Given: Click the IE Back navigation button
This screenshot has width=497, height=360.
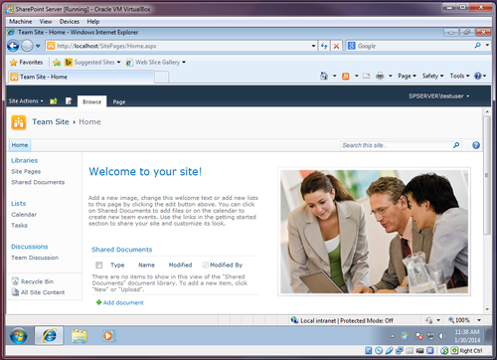Looking at the screenshot, I should pyautogui.click(x=13, y=46).
